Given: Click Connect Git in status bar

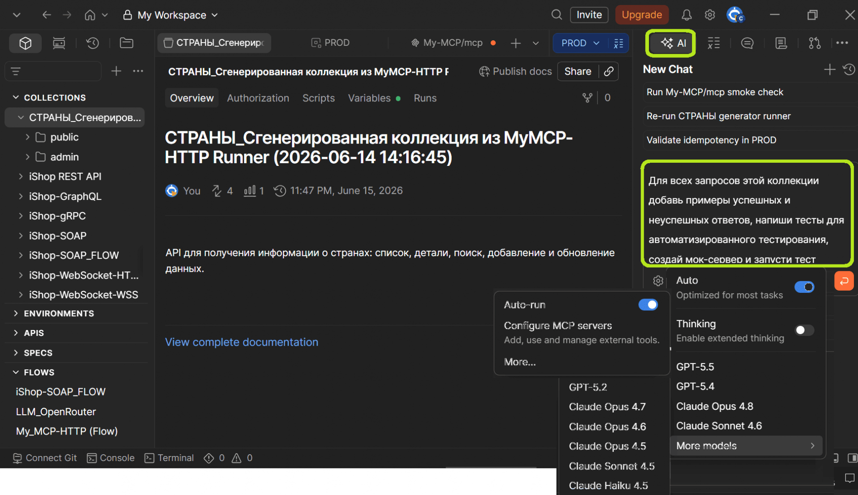Looking at the screenshot, I should pyautogui.click(x=45, y=458).
